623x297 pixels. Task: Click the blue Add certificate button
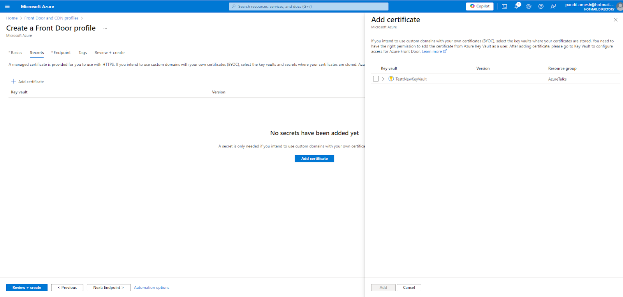(314, 159)
